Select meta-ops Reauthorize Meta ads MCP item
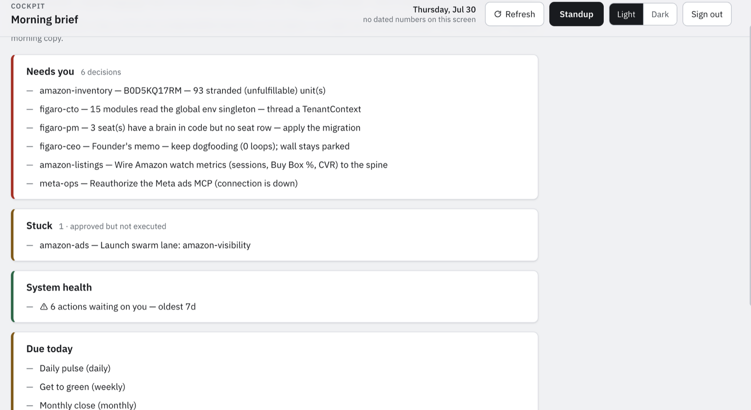This screenshot has width=751, height=410. coord(169,184)
